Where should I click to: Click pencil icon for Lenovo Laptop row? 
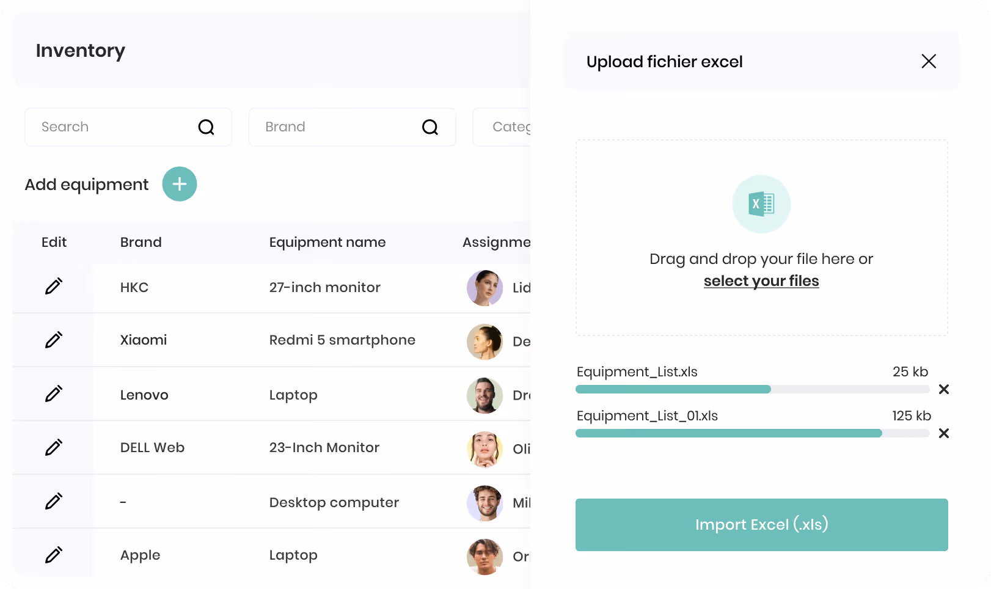[54, 393]
